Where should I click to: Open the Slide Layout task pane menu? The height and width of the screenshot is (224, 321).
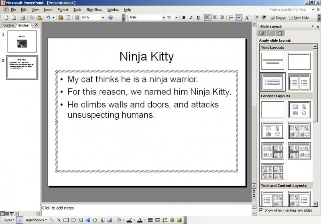[313, 26]
